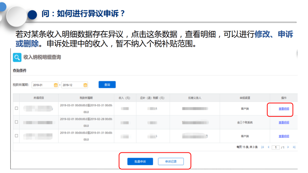Screen dimensions: 308x173
Task: Go to first page with pagination icon
Action: click(263, 147)
